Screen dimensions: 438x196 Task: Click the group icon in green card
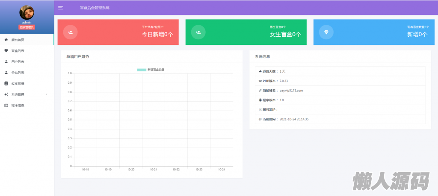(198, 32)
